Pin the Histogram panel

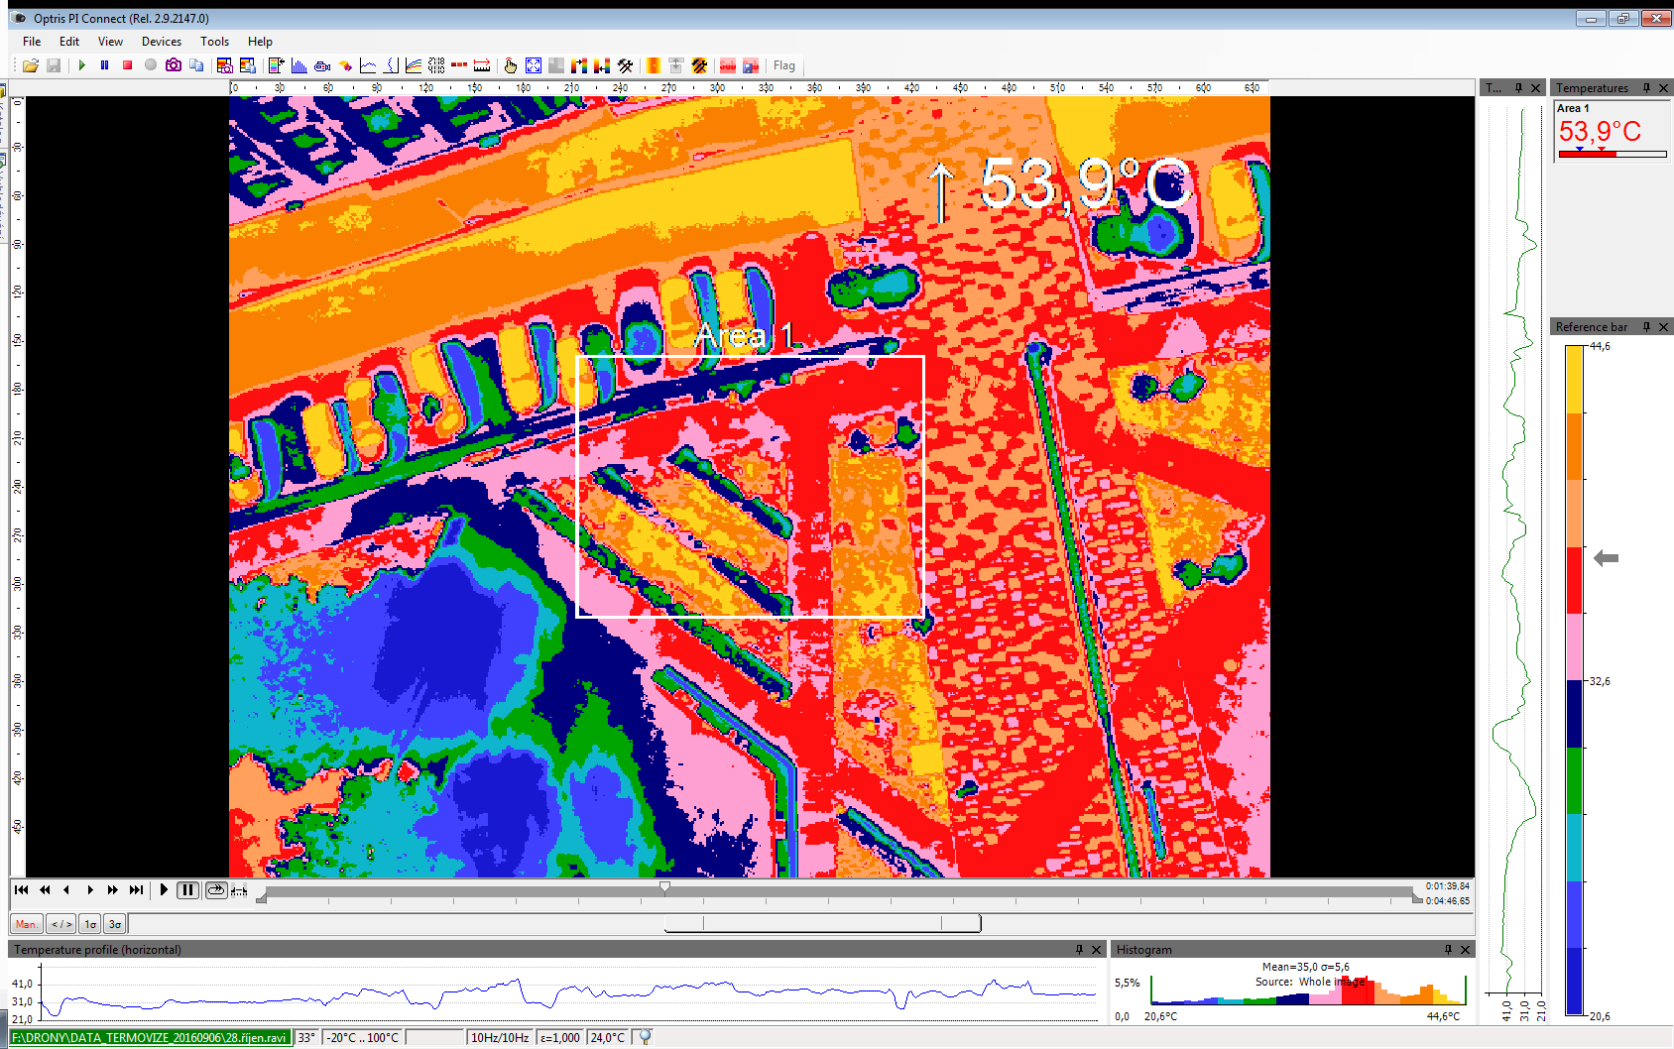(x=1448, y=950)
